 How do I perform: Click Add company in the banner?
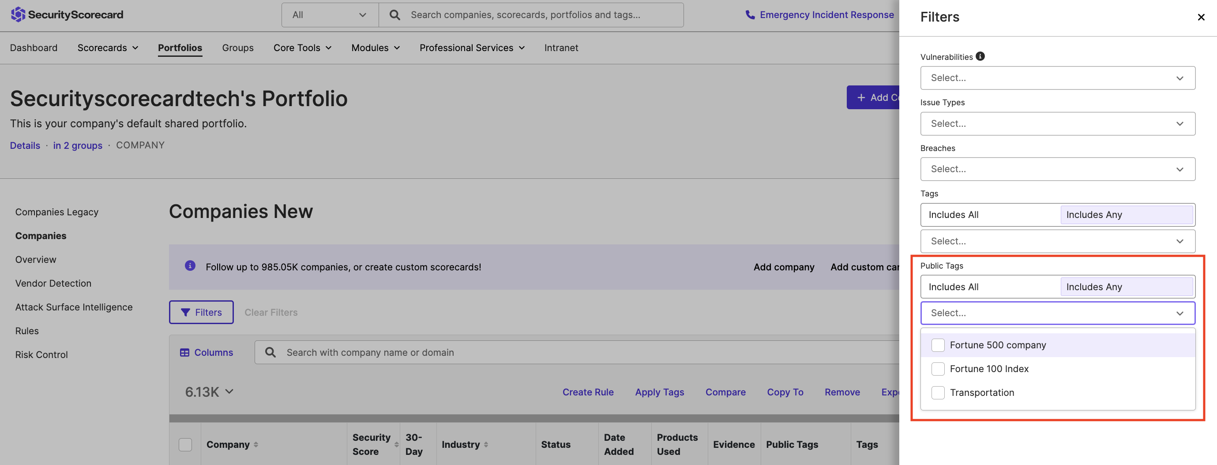coord(784,267)
